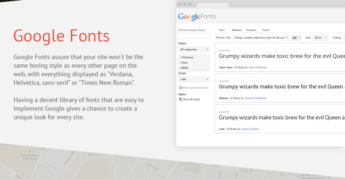Click Menlo-Atherton High School map label

click(x=30, y=157)
